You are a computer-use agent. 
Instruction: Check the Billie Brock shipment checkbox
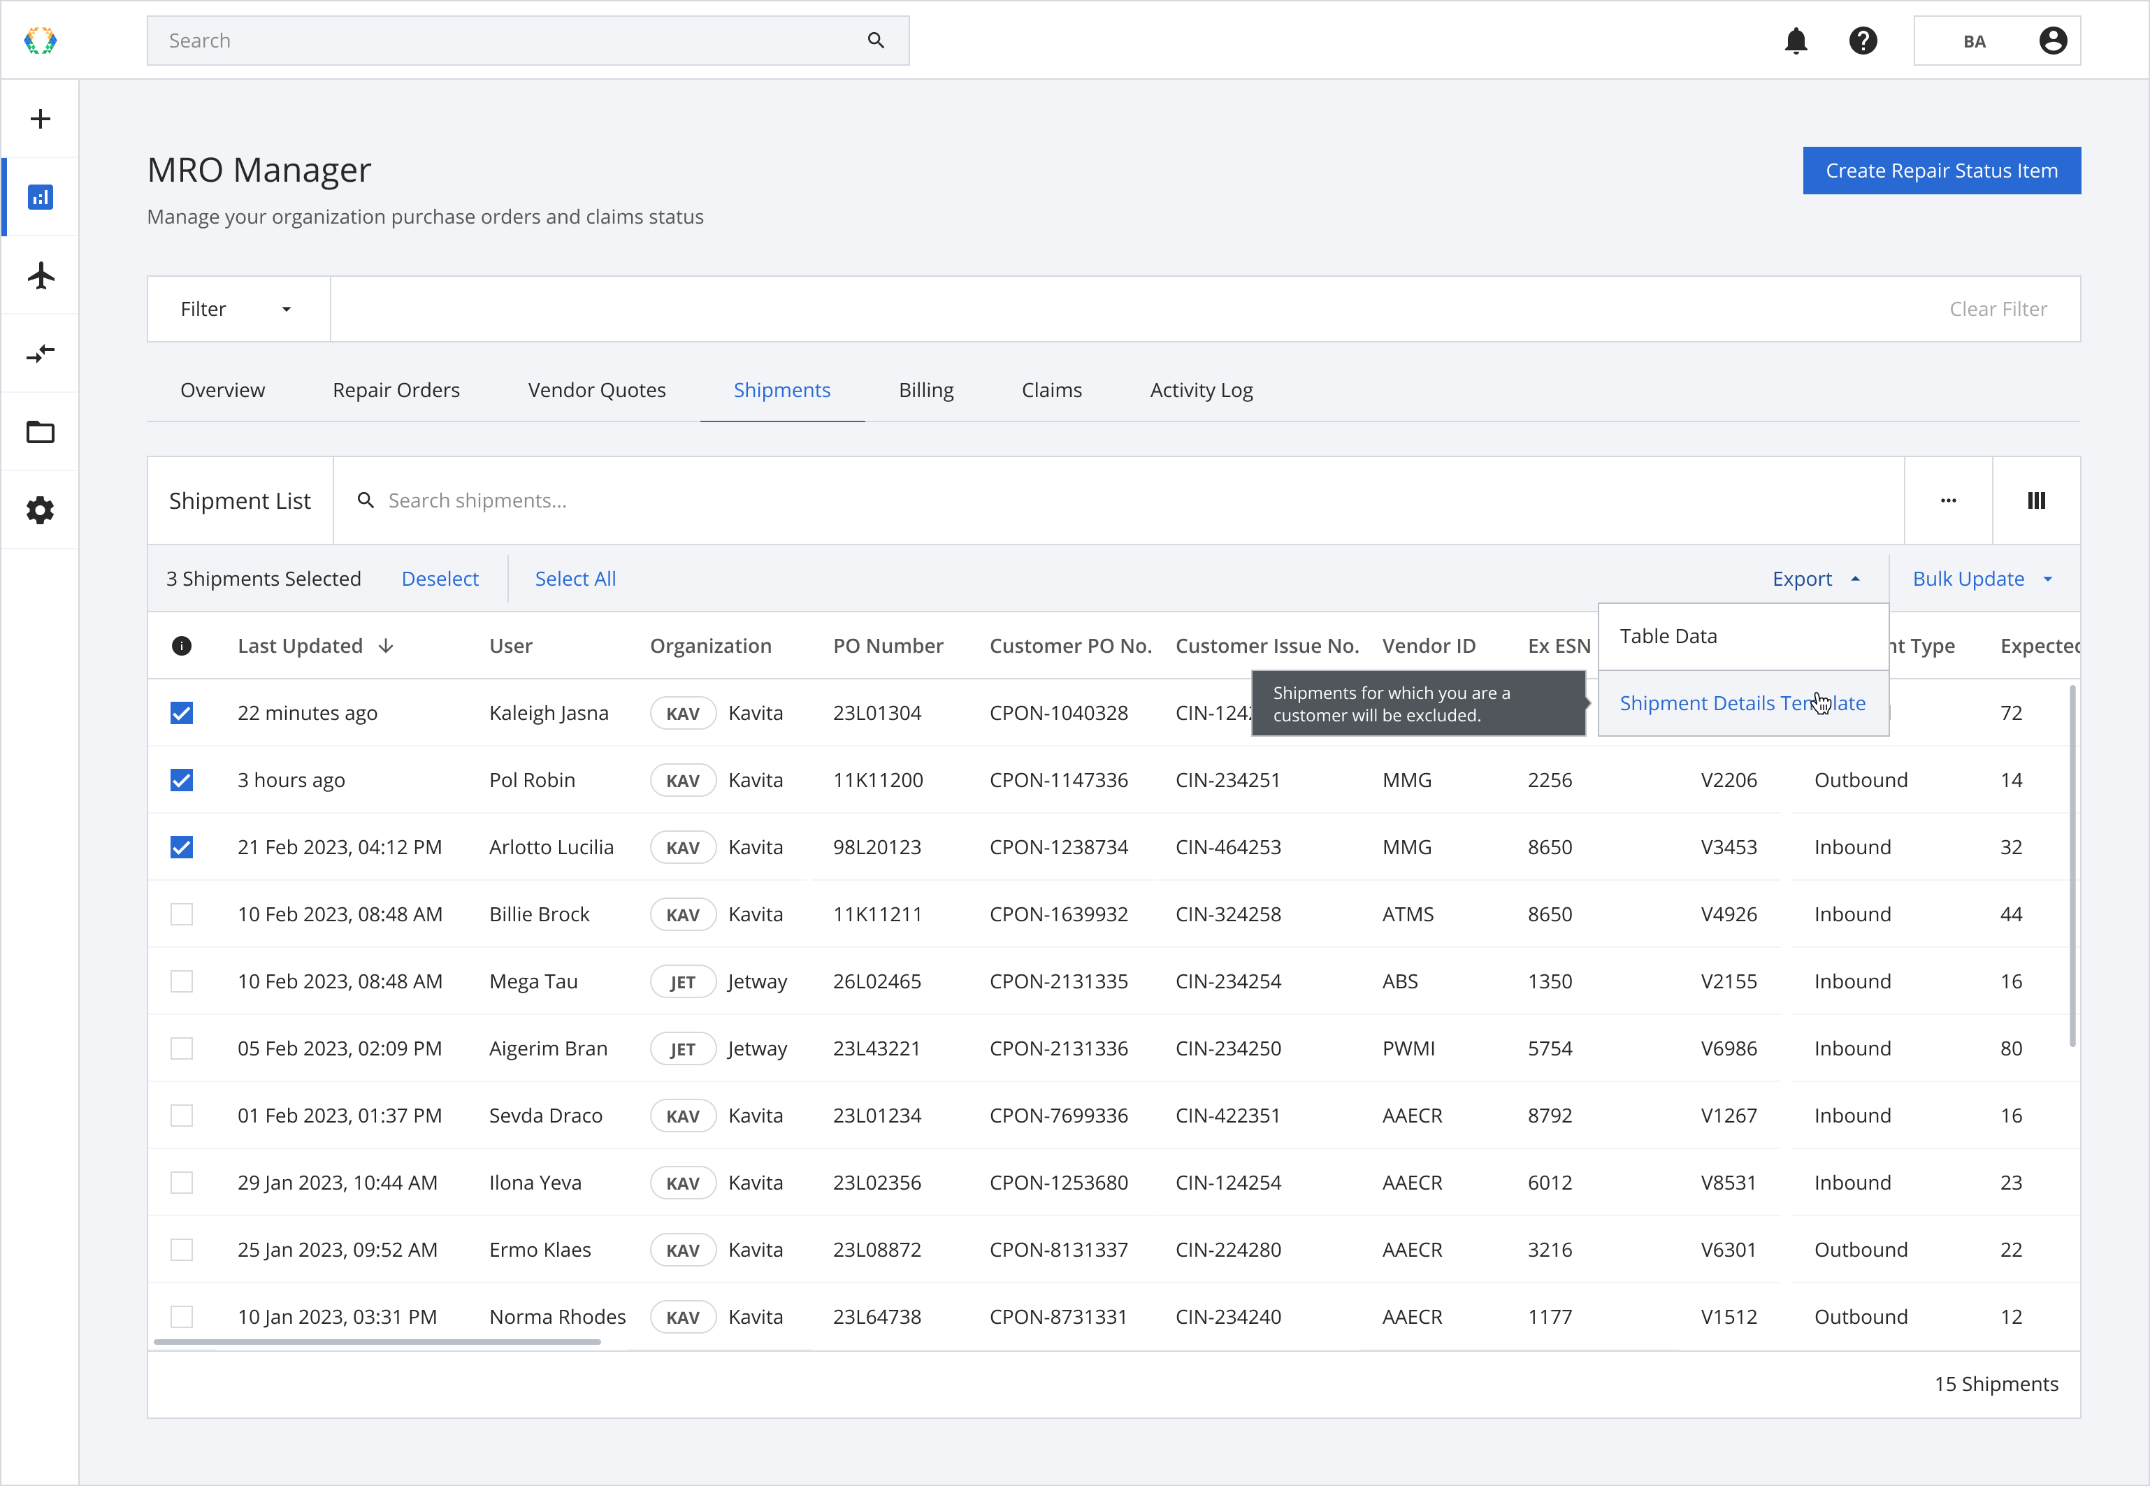(x=182, y=914)
